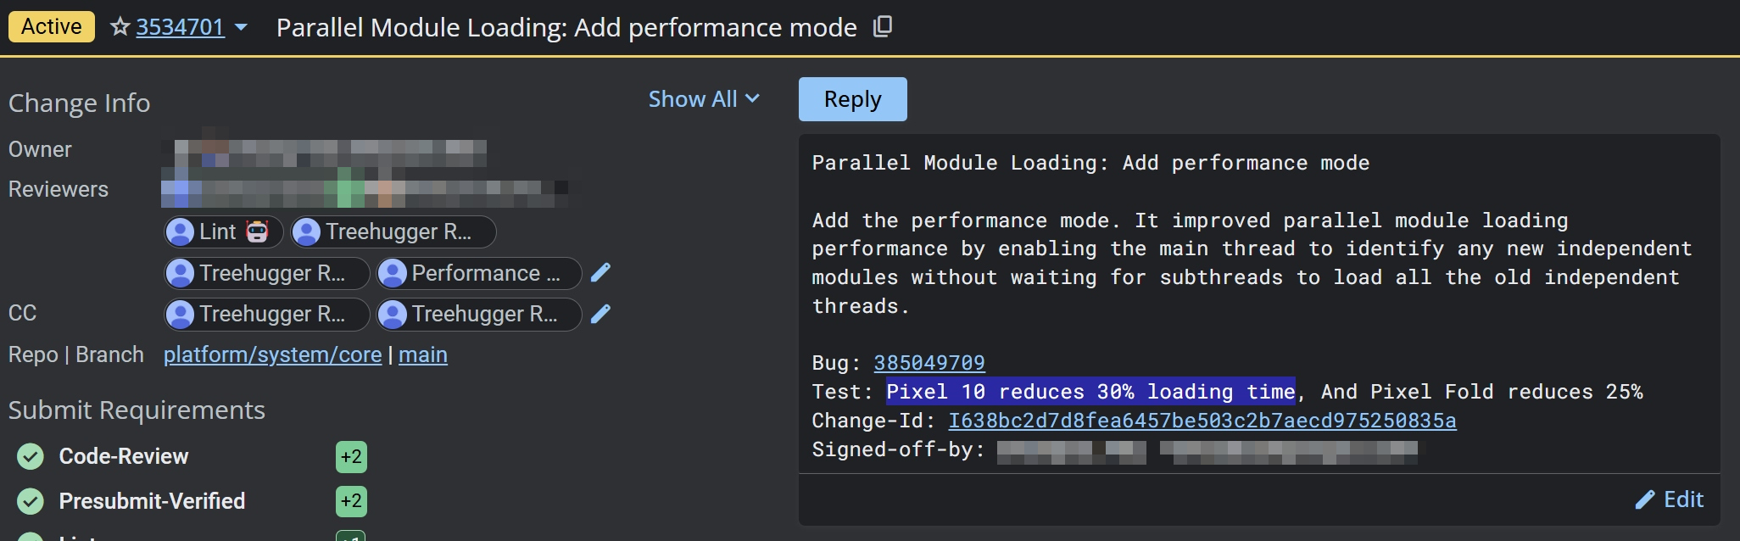Open change link 3534701
The width and height of the screenshot is (1740, 541).
[x=180, y=27]
